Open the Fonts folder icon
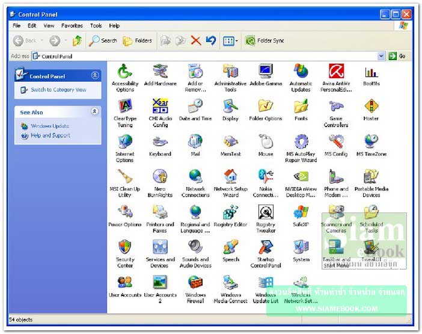This screenshot has height=334, width=422. tap(301, 106)
